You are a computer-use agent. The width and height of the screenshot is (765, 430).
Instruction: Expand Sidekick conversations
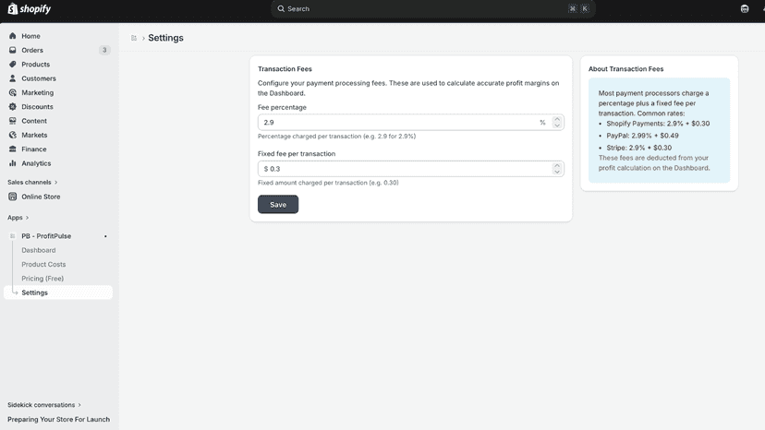point(44,405)
